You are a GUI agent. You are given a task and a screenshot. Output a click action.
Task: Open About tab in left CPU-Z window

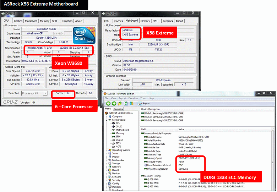point(78,21)
